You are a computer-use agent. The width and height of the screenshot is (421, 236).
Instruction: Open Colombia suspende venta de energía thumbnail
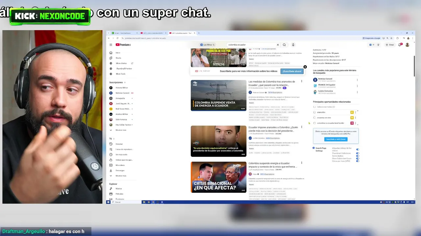pyautogui.click(x=218, y=95)
